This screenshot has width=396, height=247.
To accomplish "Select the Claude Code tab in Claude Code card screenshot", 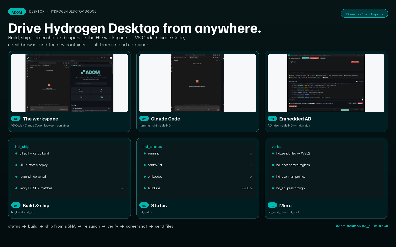I will 194,58.
